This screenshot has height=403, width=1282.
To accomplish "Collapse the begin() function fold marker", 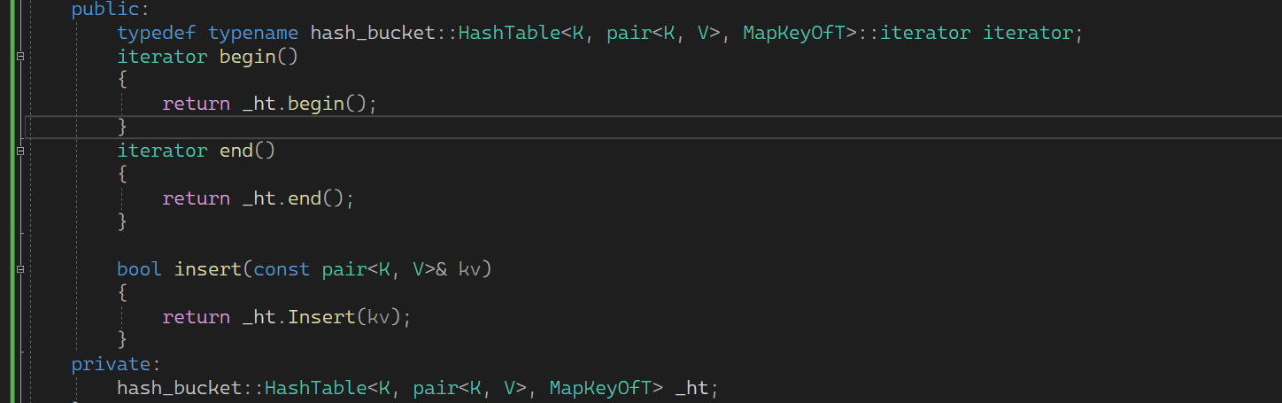I will (19, 57).
